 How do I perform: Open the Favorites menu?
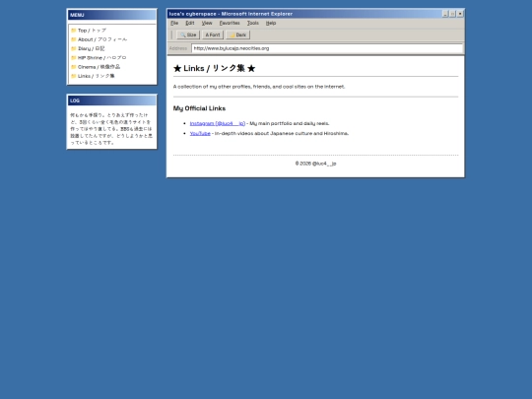pos(230,23)
